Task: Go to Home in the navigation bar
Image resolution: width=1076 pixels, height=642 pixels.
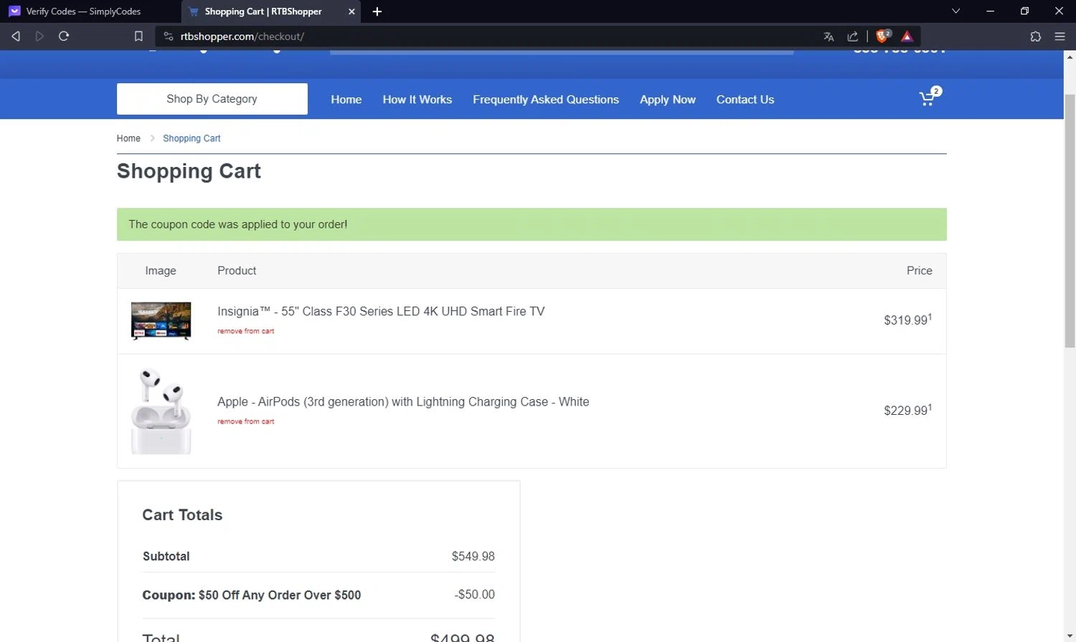Action: (x=346, y=100)
